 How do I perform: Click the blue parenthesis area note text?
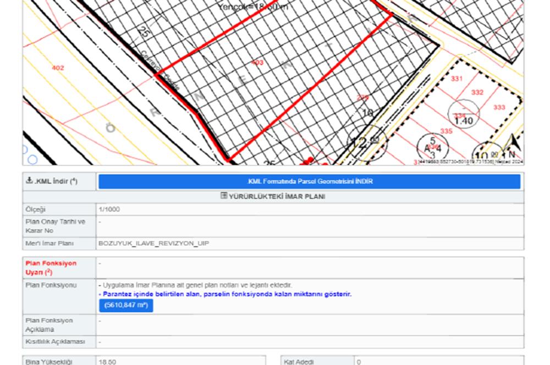pyautogui.click(x=227, y=294)
